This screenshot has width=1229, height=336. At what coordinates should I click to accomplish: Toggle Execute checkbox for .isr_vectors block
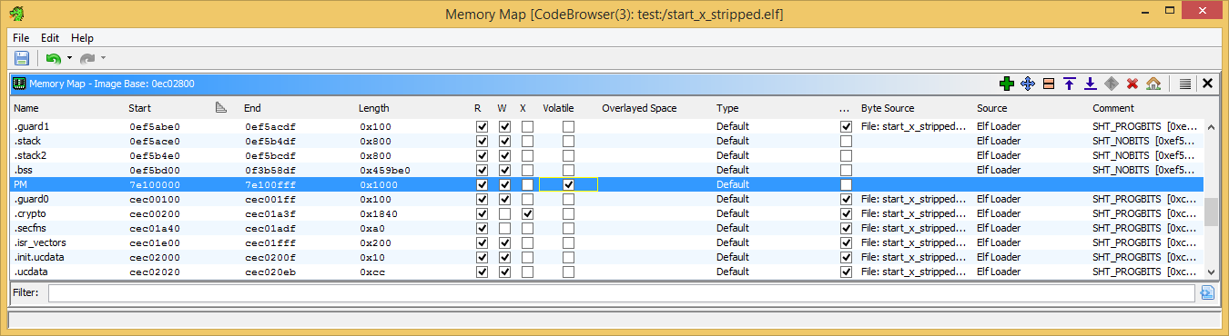click(527, 242)
